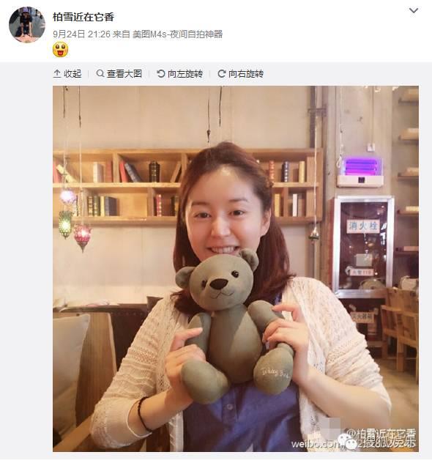Rotate the photo with 向左旋转

pos(179,73)
